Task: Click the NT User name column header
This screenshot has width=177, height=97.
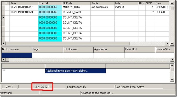Action: pyautogui.click(x=17, y=50)
